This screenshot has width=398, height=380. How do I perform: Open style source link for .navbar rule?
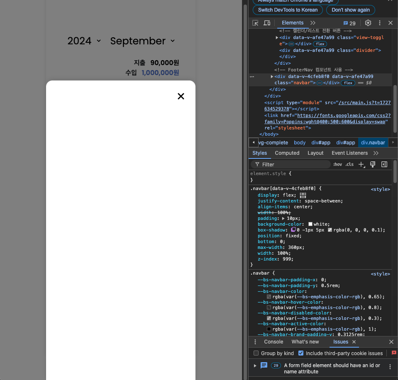click(x=380, y=274)
